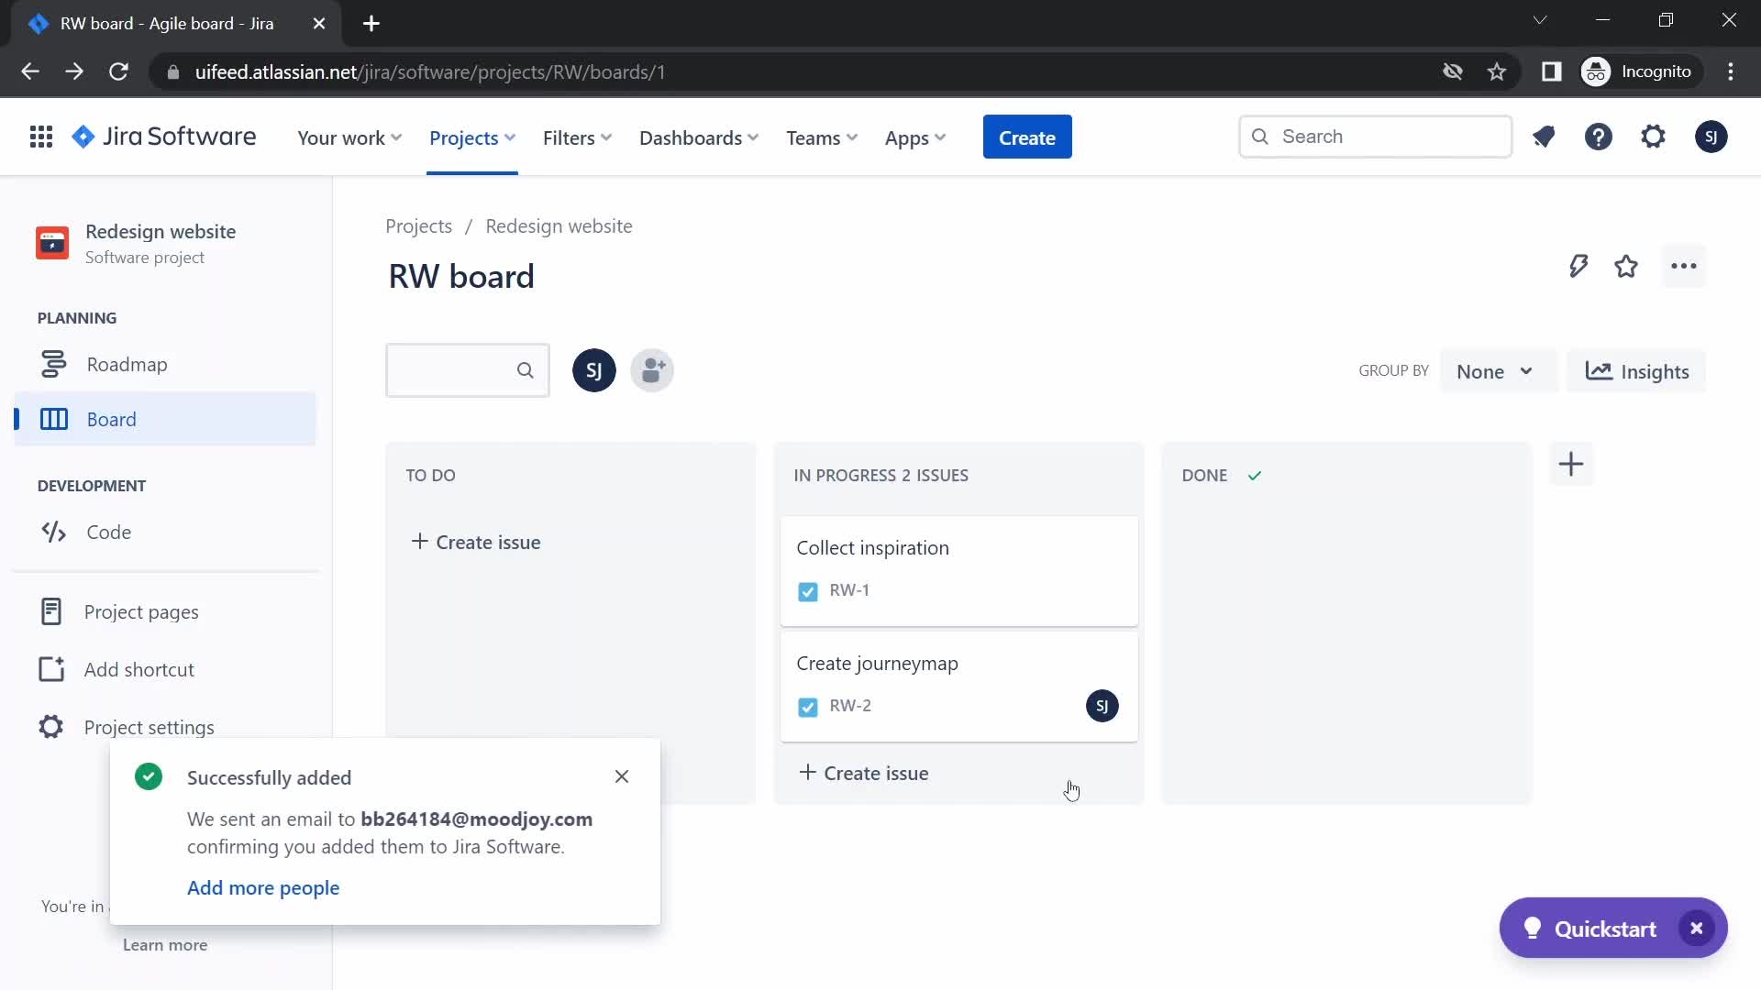Click Add more people link
This screenshot has width=1761, height=990.
(x=263, y=887)
